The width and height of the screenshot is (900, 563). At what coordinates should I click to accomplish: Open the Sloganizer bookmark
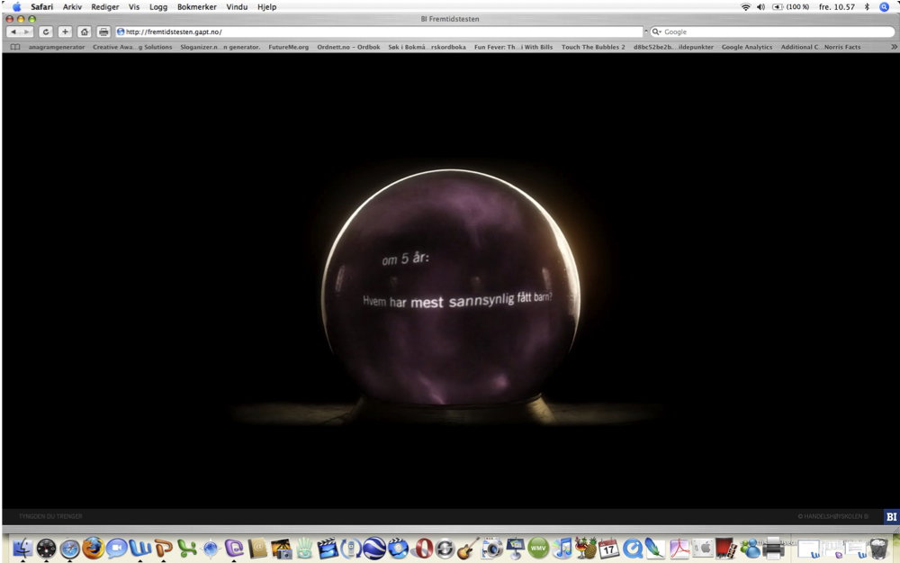pos(220,47)
